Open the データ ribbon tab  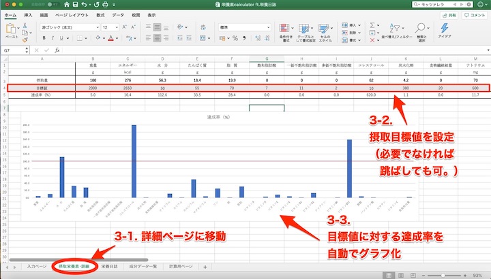coord(118,15)
